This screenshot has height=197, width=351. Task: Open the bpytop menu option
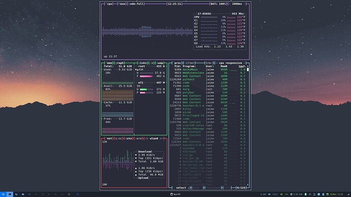pyautogui.click(x=122, y=4)
